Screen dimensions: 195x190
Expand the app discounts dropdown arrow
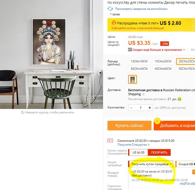click(x=184, y=50)
